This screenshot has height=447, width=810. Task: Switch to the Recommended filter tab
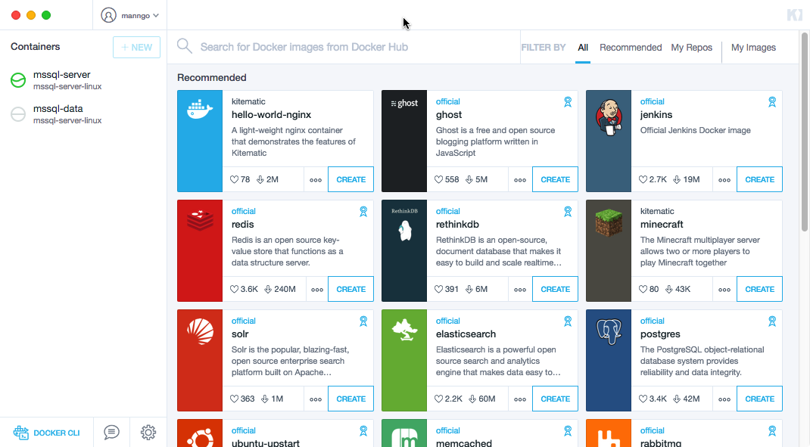[631, 48]
